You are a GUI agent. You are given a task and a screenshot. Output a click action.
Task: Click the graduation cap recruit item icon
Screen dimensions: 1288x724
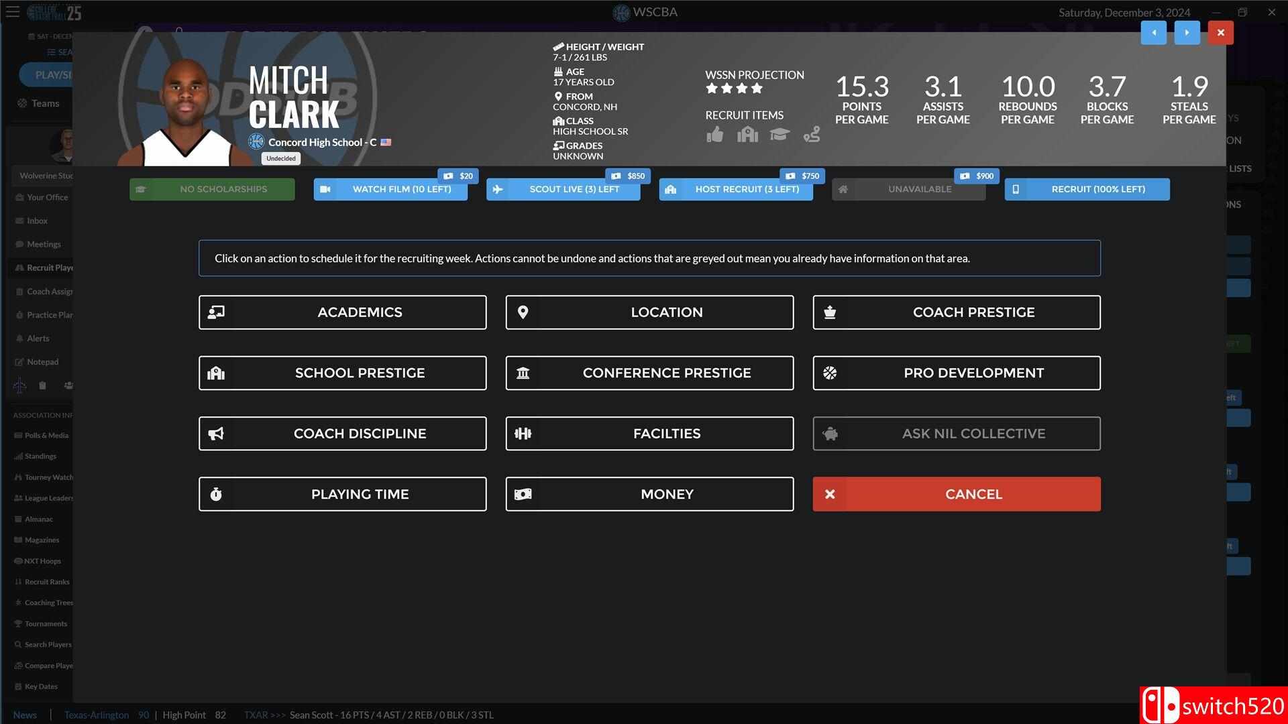779,135
